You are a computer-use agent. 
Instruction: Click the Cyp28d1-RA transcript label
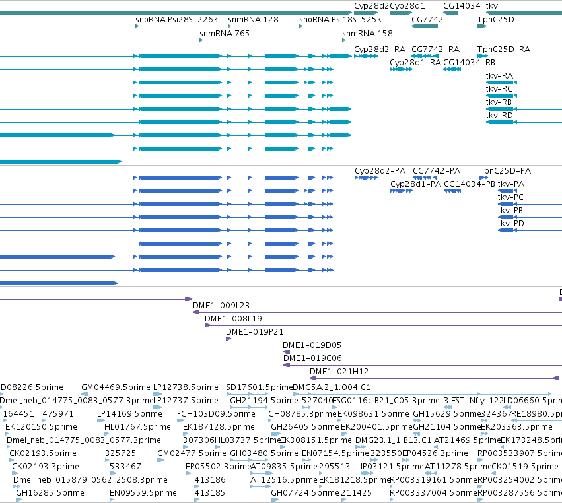coord(415,62)
